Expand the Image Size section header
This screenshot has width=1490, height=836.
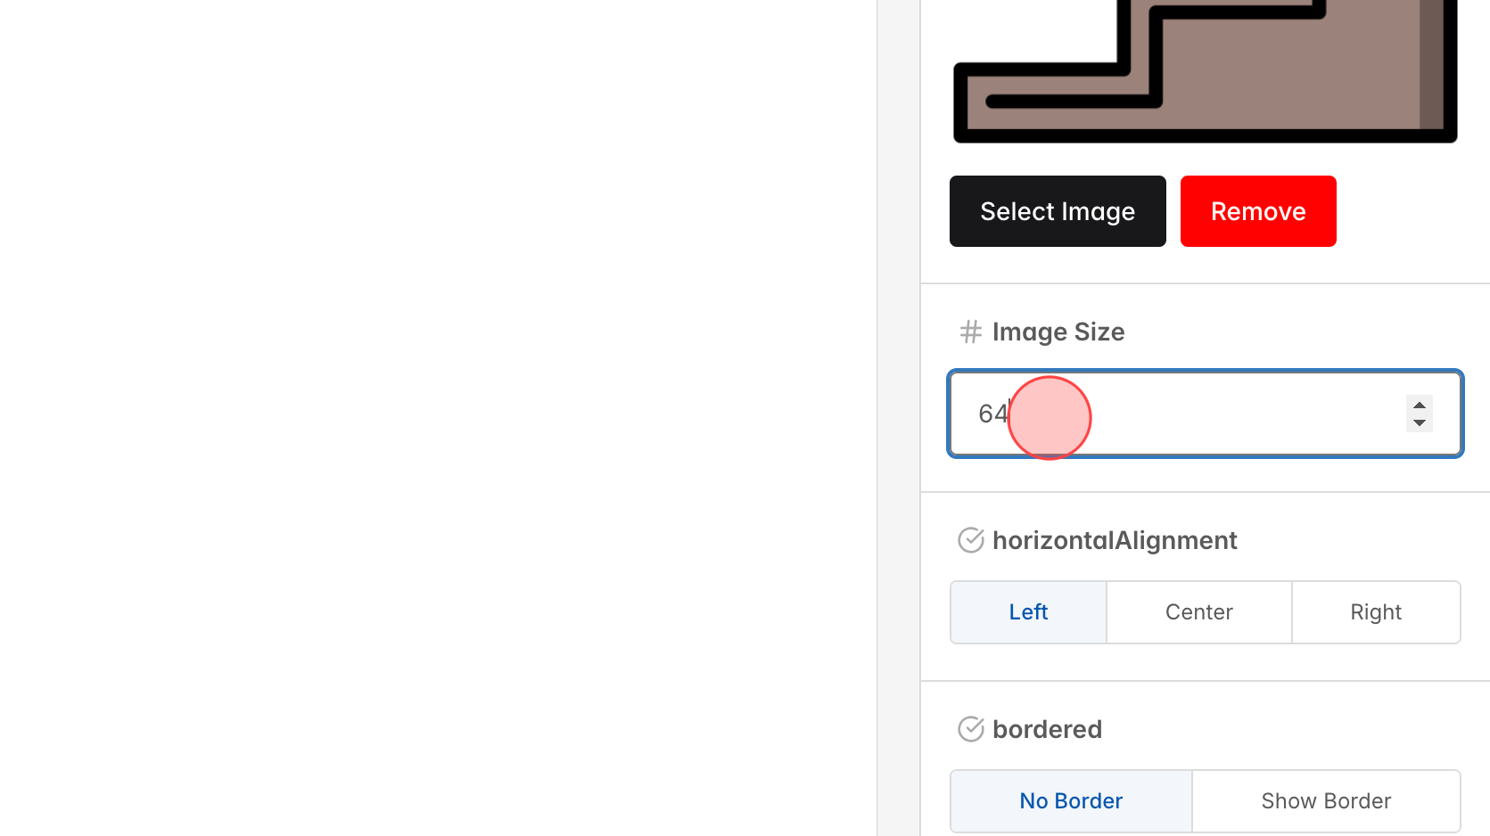[1058, 332]
